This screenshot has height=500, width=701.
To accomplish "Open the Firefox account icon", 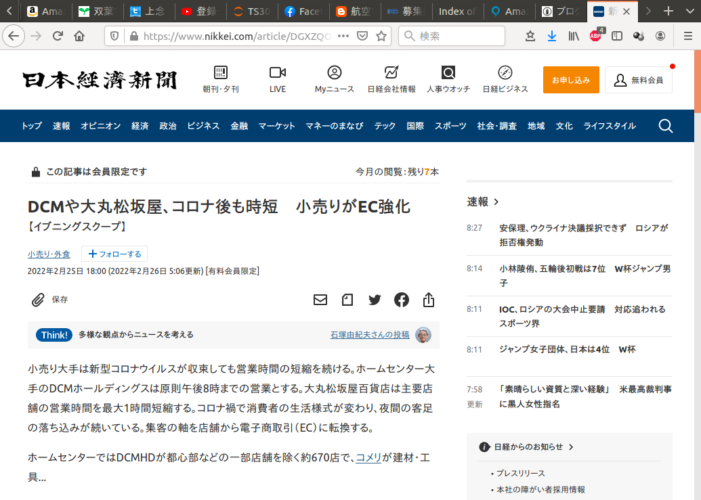I will point(660,36).
